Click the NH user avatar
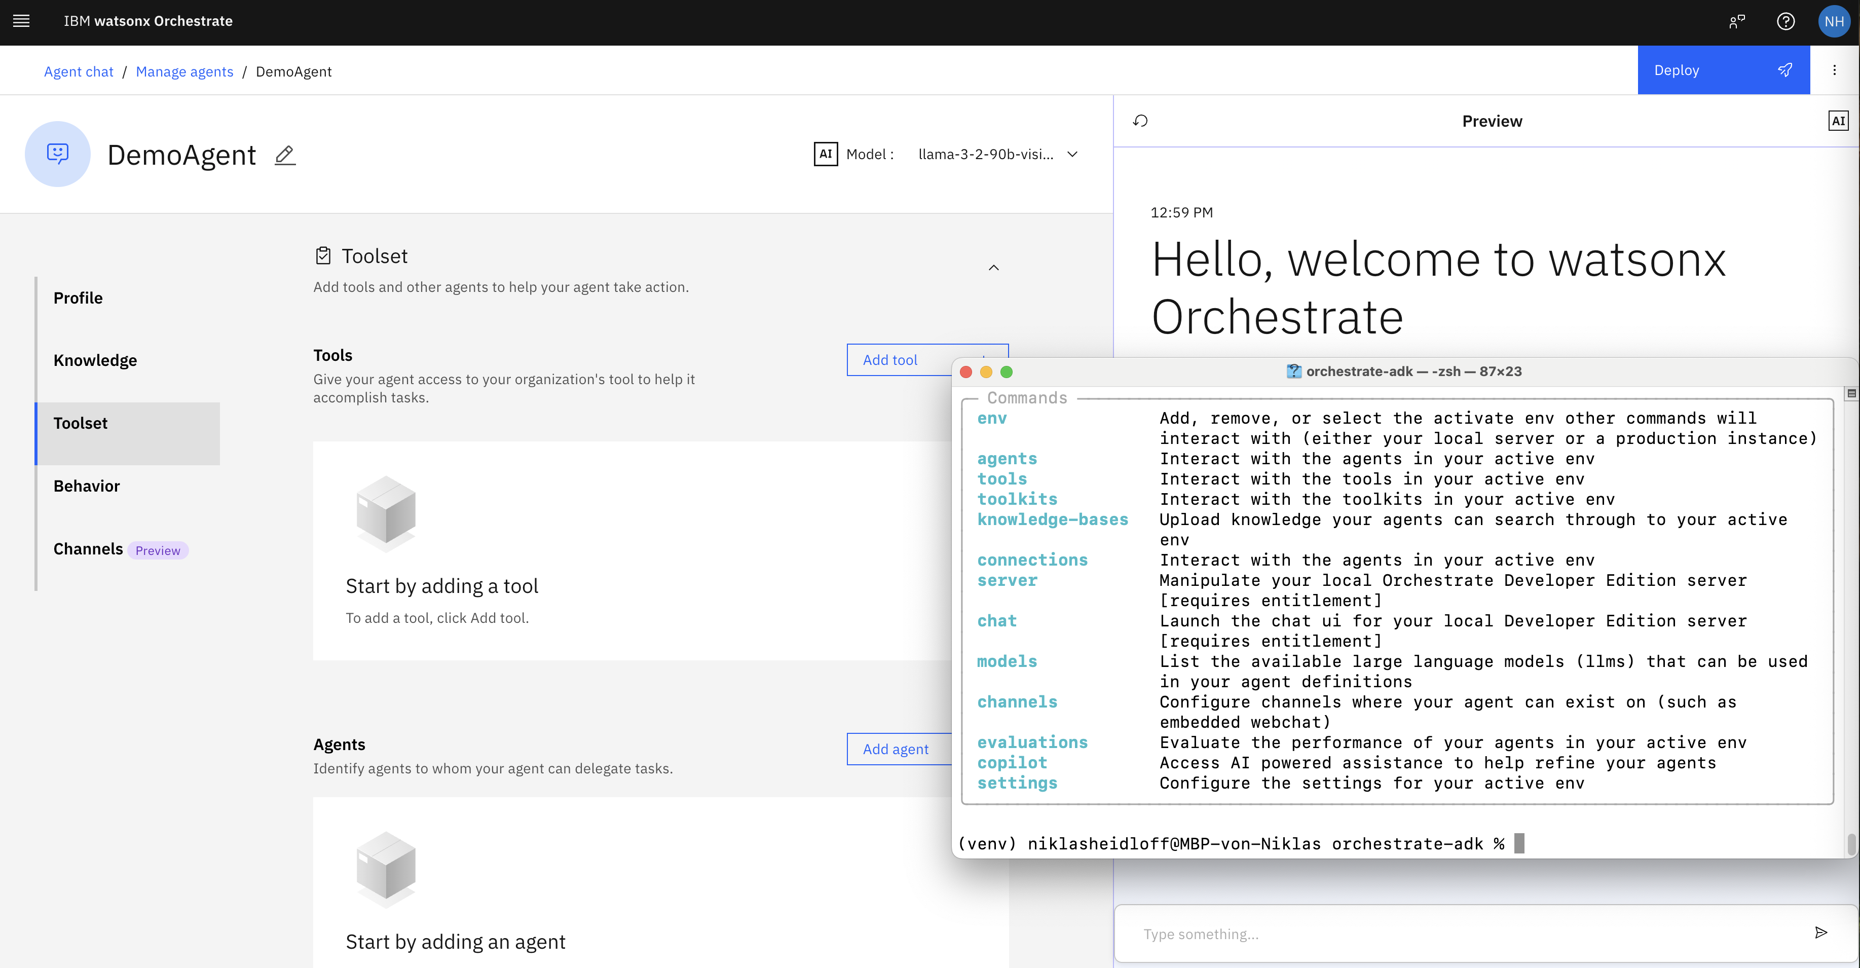This screenshot has width=1860, height=968. [1834, 22]
